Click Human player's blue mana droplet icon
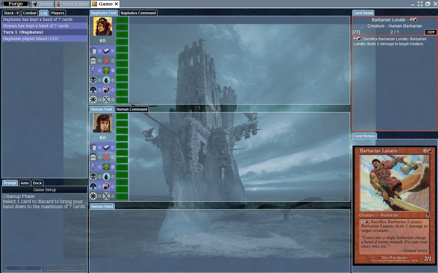Screen dimensions: 438x273 coord(106,177)
